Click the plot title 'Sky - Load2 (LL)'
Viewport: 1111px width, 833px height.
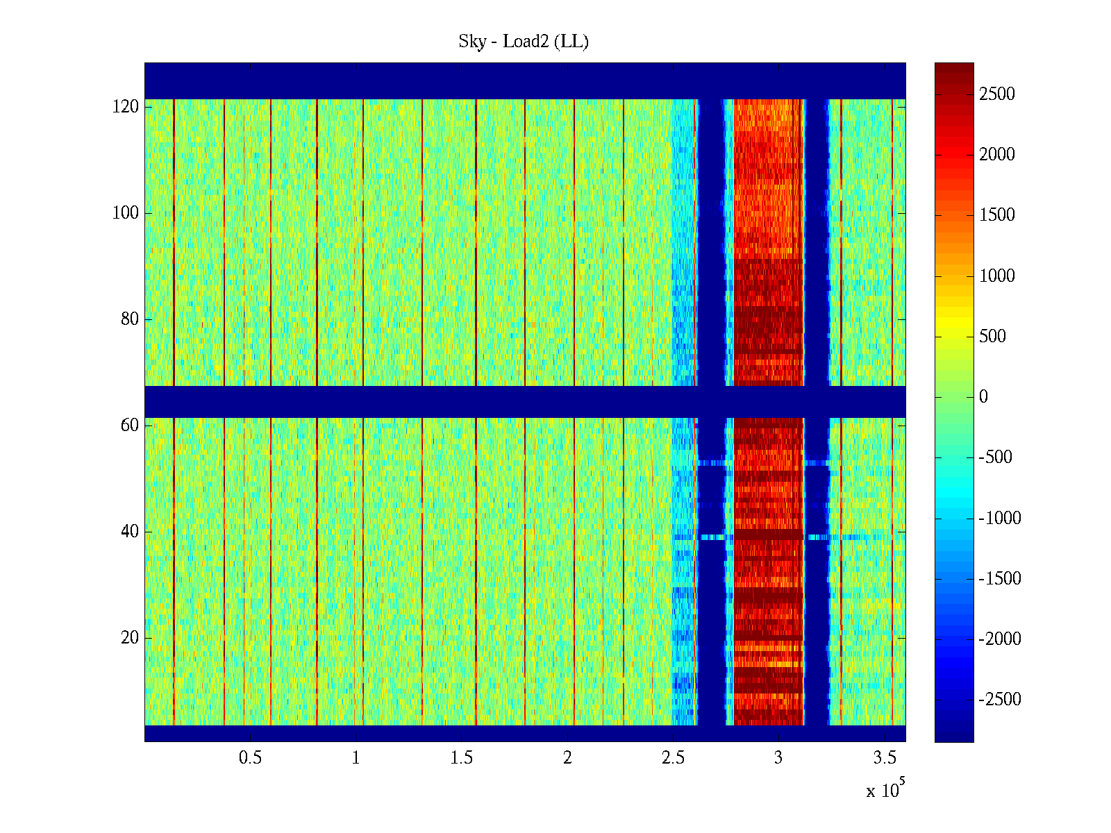click(x=524, y=42)
